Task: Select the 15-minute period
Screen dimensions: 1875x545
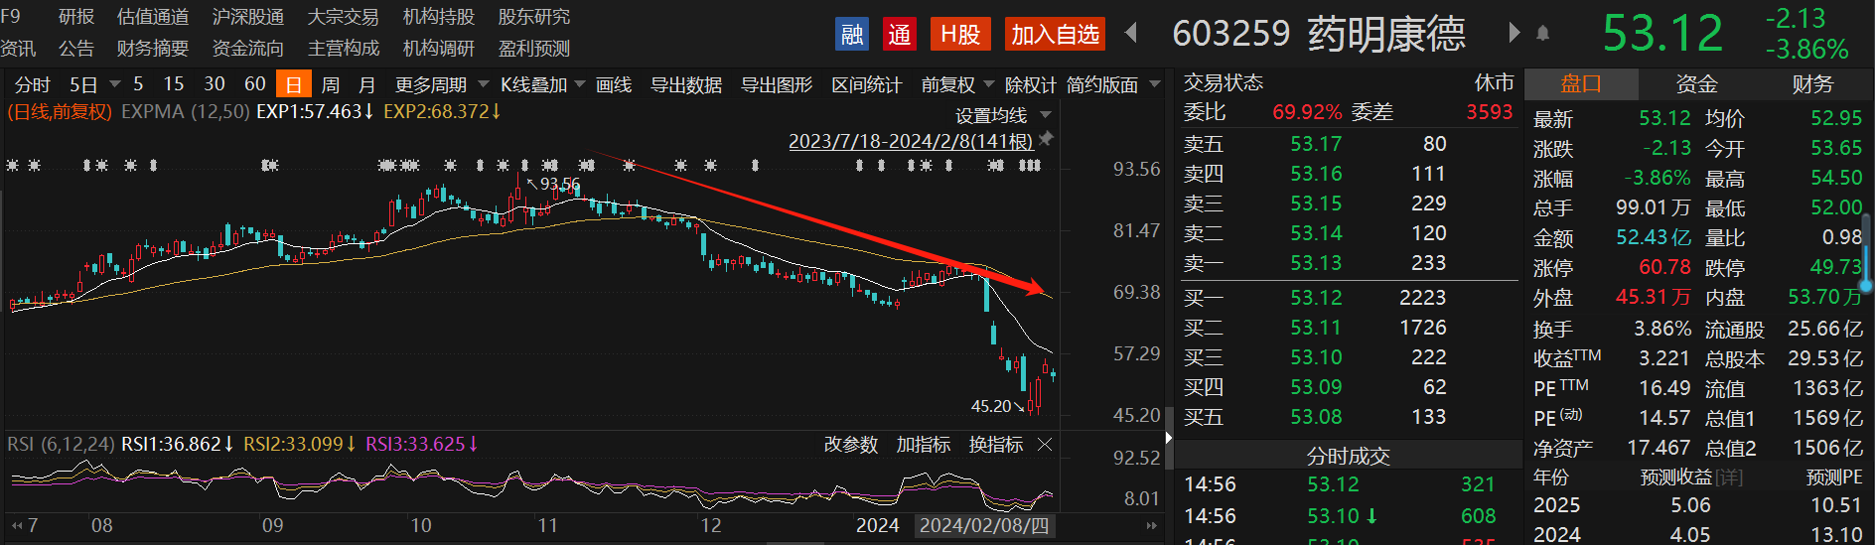Action: pos(174,84)
